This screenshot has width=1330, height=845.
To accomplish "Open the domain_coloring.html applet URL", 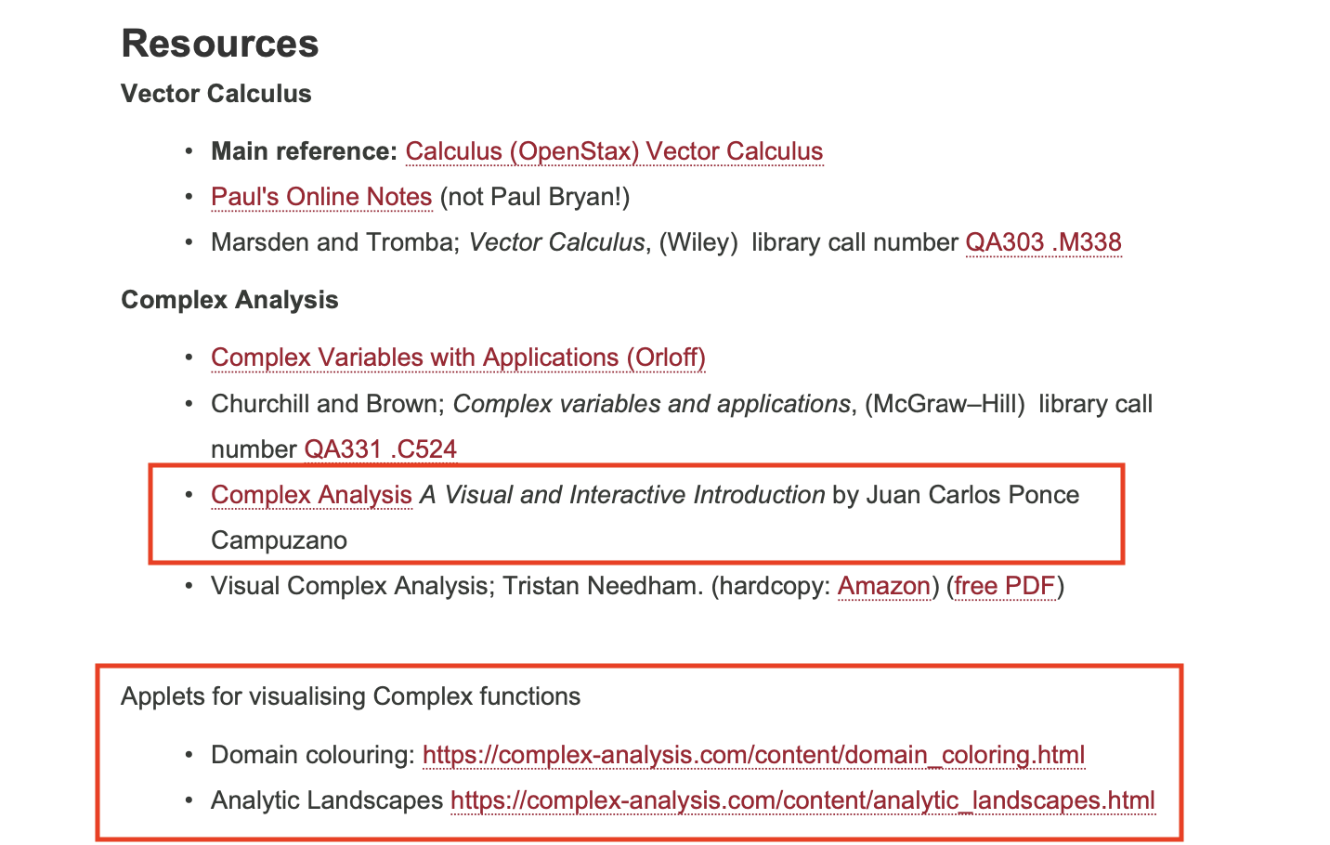I will 753,755.
